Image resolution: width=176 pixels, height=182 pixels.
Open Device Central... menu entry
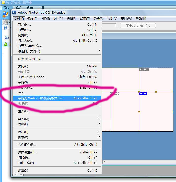(57, 59)
